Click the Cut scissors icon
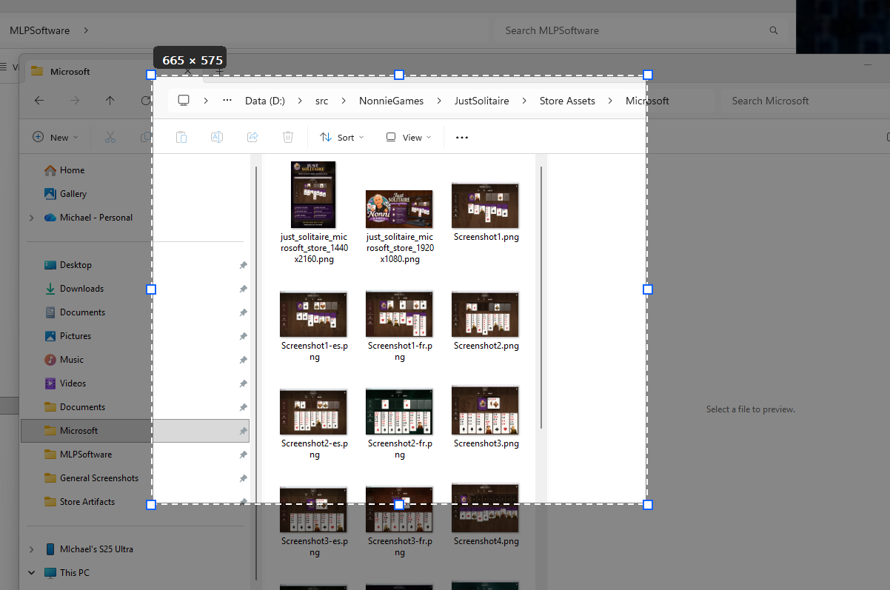The width and height of the screenshot is (890, 590). coord(110,137)
